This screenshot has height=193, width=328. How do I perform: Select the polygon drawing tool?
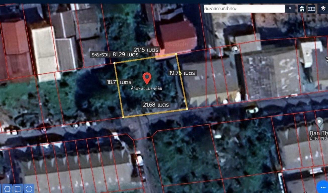pos(7,189)
